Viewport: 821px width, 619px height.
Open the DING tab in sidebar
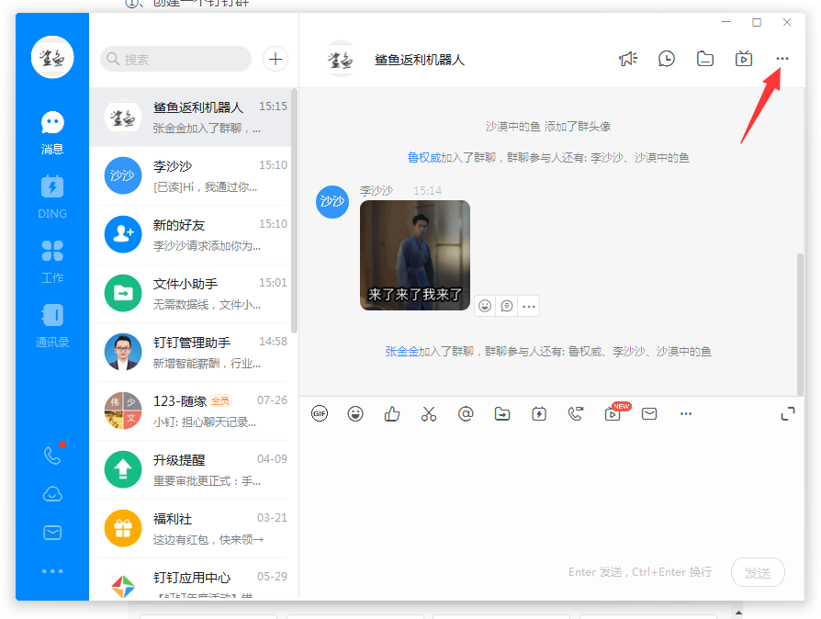click(x=52, y=197)
